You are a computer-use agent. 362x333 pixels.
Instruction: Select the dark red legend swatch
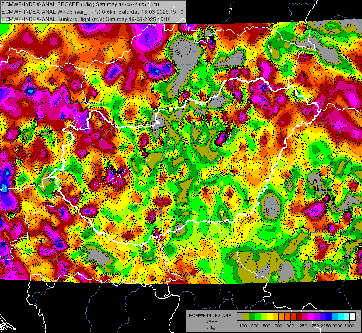pos(300,316)
